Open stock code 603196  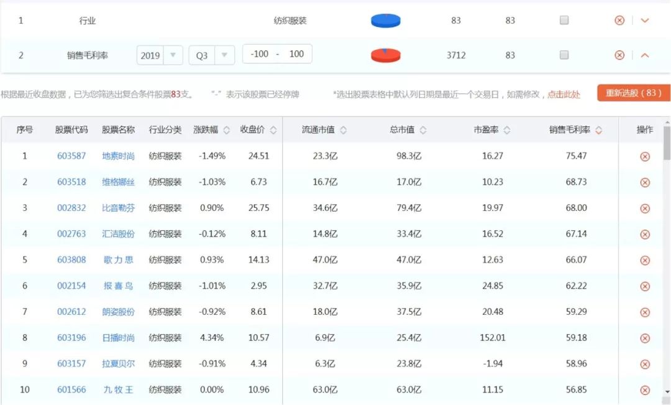tap(71, 338)
